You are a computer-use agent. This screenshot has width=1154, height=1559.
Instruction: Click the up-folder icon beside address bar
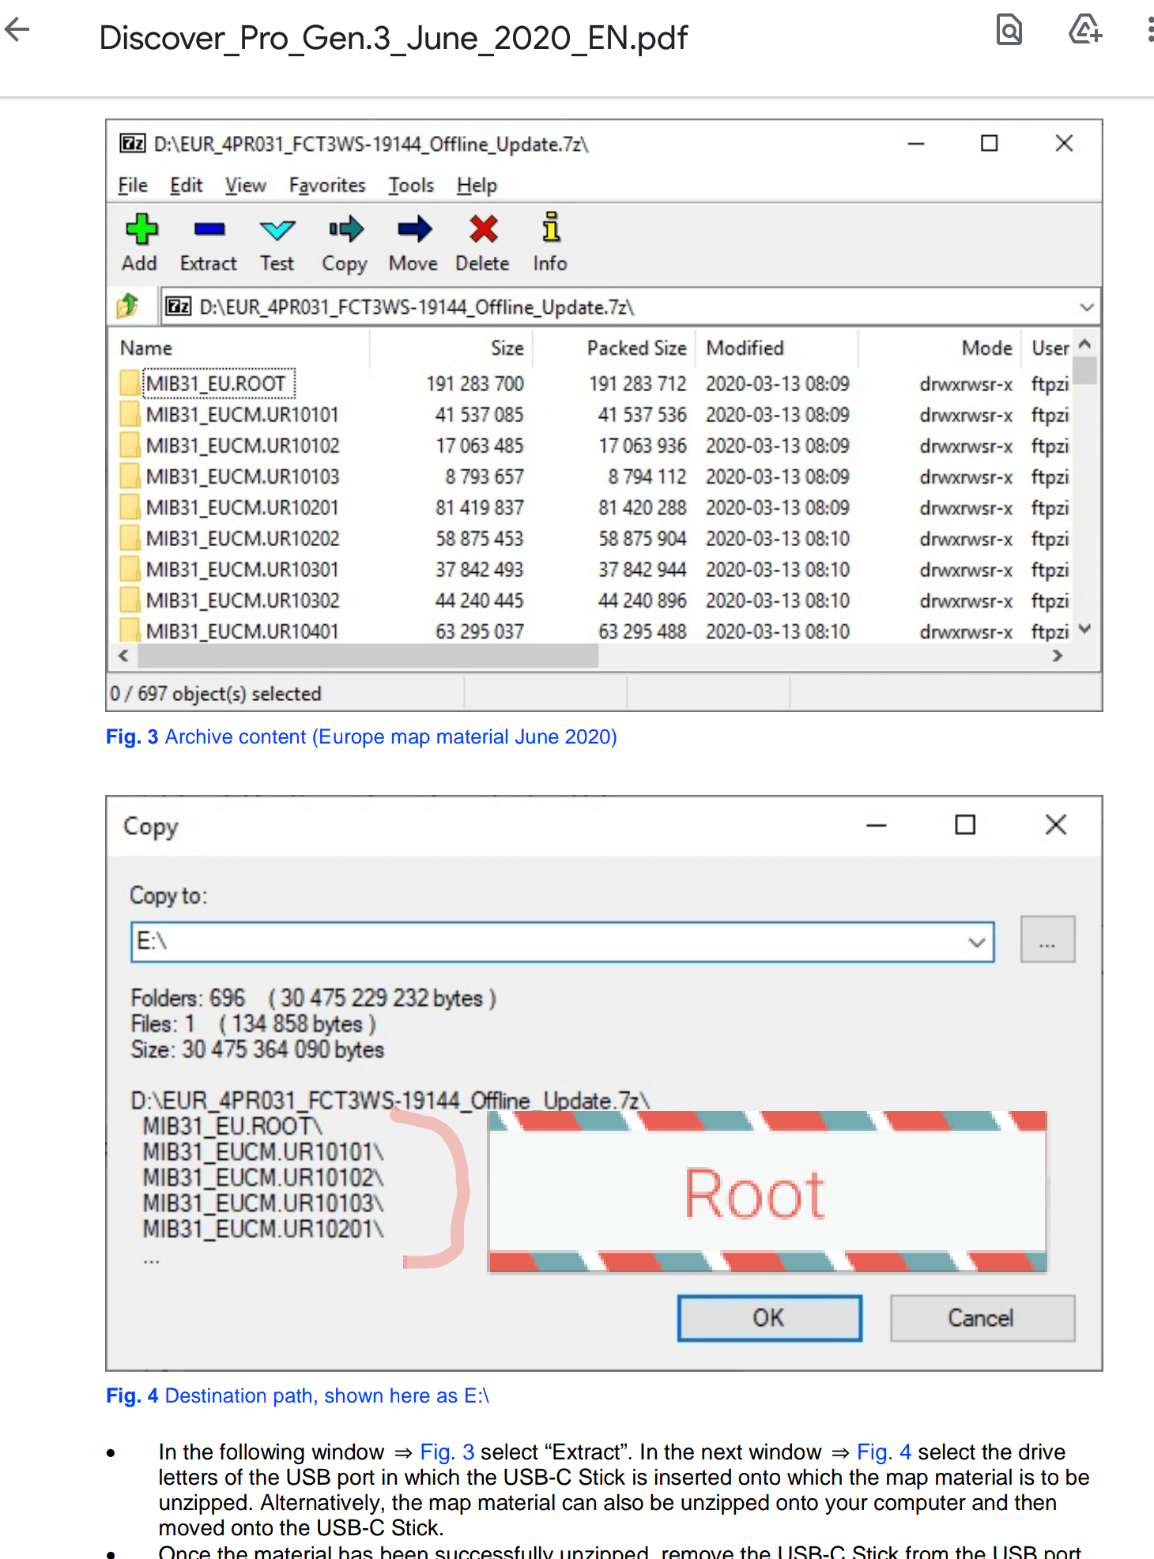128,306
